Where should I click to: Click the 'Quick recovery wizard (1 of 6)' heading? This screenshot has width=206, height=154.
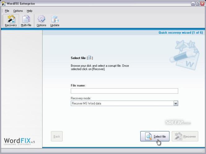(181, 32)
